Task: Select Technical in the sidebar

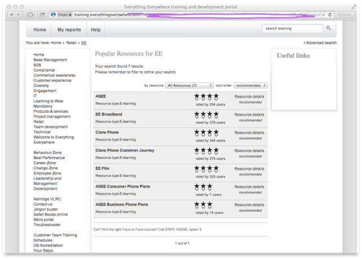Action: 42,132
